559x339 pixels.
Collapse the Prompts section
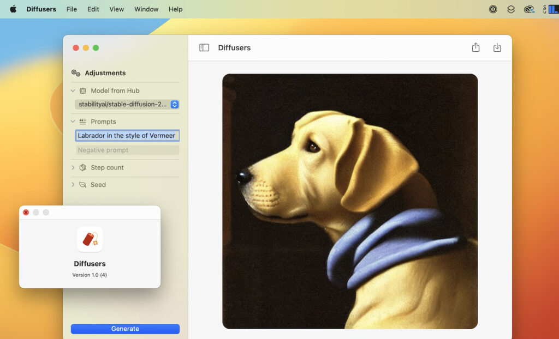pyautogui.click(x=73, y=122)
